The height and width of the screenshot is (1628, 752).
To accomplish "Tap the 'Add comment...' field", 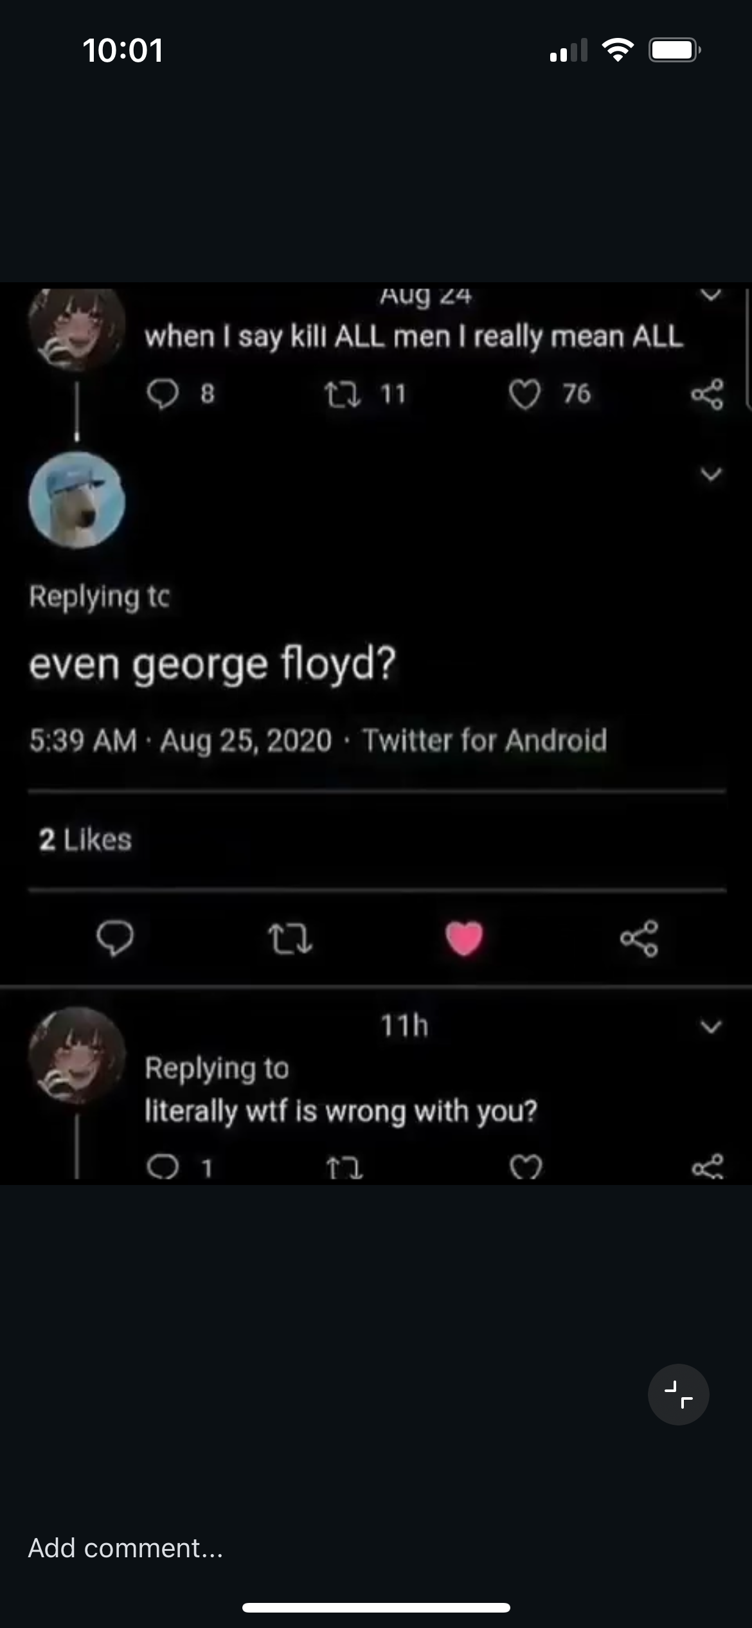I will click(126, 1548).
